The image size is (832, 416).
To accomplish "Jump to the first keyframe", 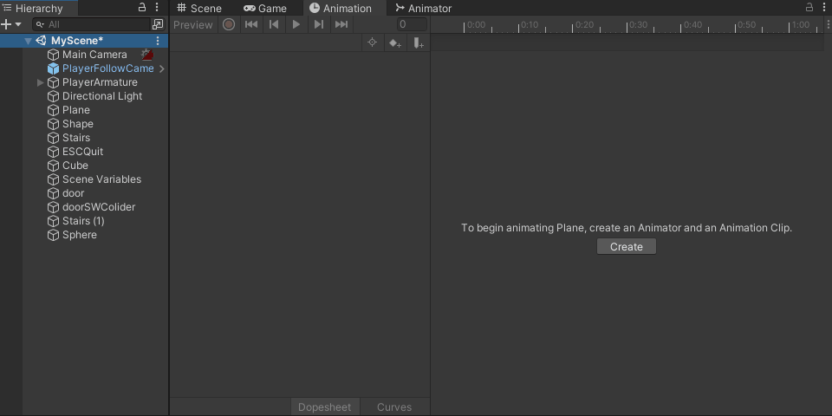I will click(251, 24).
